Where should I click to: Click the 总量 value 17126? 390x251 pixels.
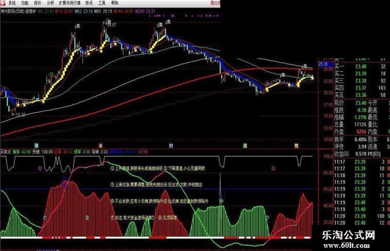tap(360, 124)
